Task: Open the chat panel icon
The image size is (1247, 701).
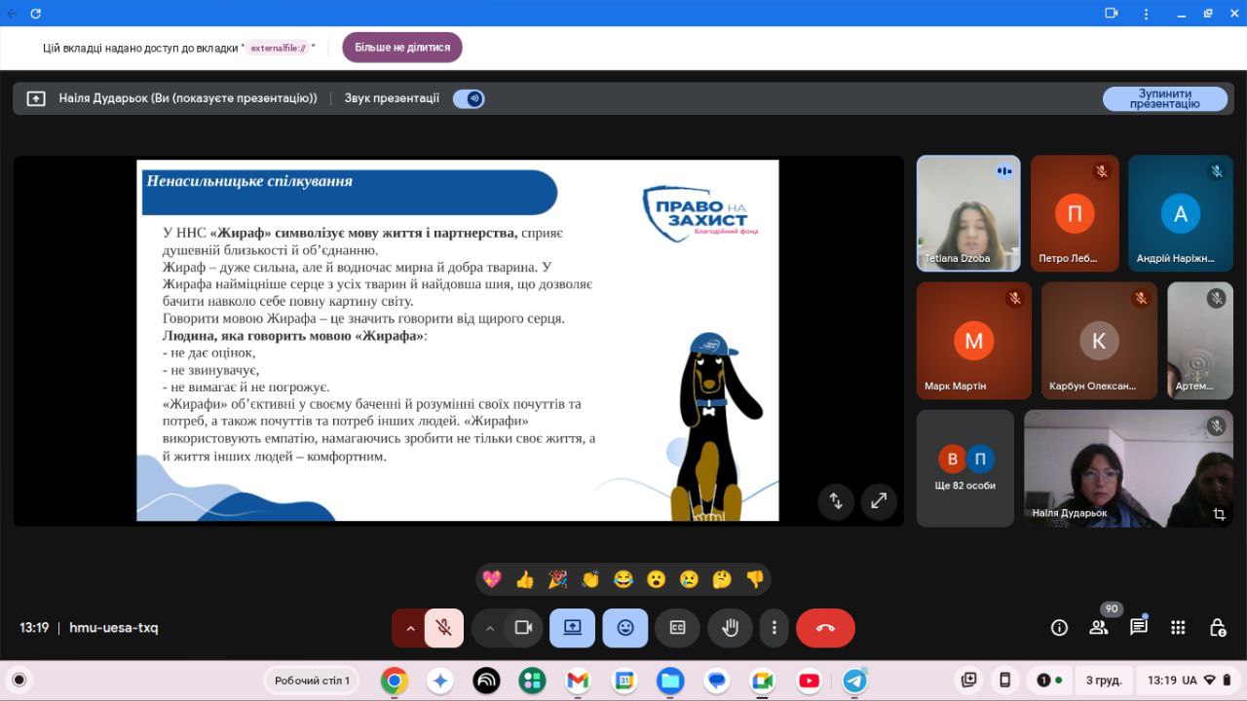Action: pos(1138,628)
